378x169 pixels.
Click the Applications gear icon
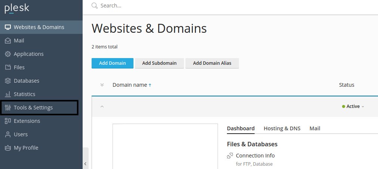coord(8,54)
